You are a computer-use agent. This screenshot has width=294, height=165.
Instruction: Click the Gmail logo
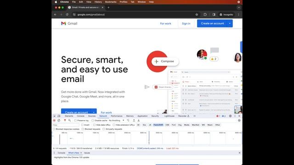coord(69,23)
